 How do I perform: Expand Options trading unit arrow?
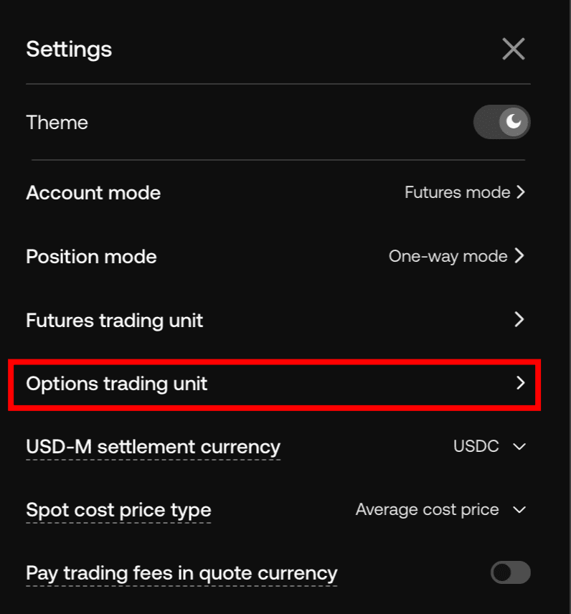pos(521,383)
